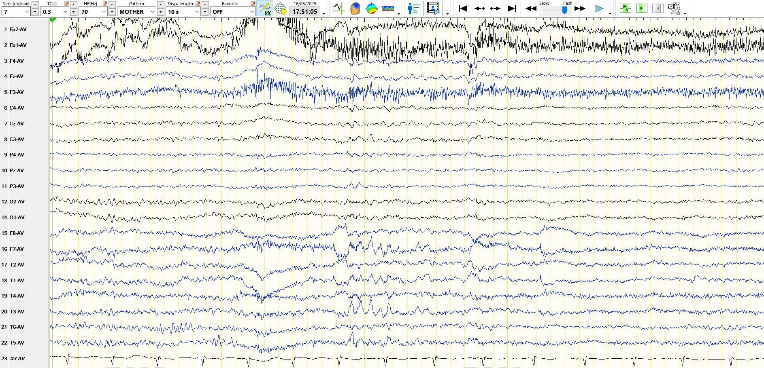Expand the options arrow after the spectrogram icon
This screenshot has height=368, width=764.
pyautogui.click(x=399, y=13)
